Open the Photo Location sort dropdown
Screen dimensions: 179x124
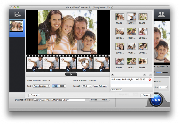(x=41, y=86)
